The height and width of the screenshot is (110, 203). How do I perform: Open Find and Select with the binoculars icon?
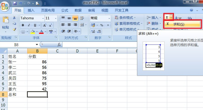189,18
